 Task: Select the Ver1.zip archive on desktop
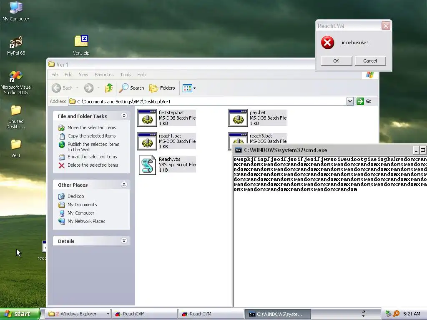tap(81, 45)
